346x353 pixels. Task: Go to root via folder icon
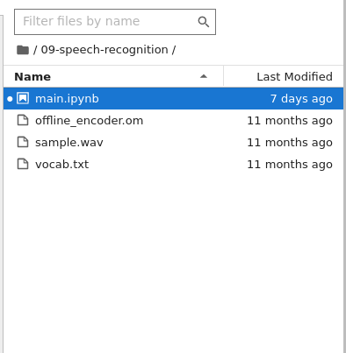[23, 50]
